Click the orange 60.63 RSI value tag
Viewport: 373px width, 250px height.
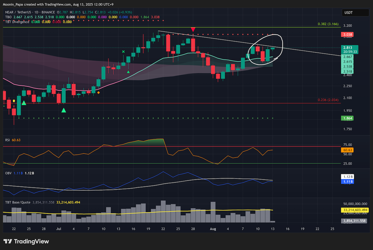click(347, 150)
